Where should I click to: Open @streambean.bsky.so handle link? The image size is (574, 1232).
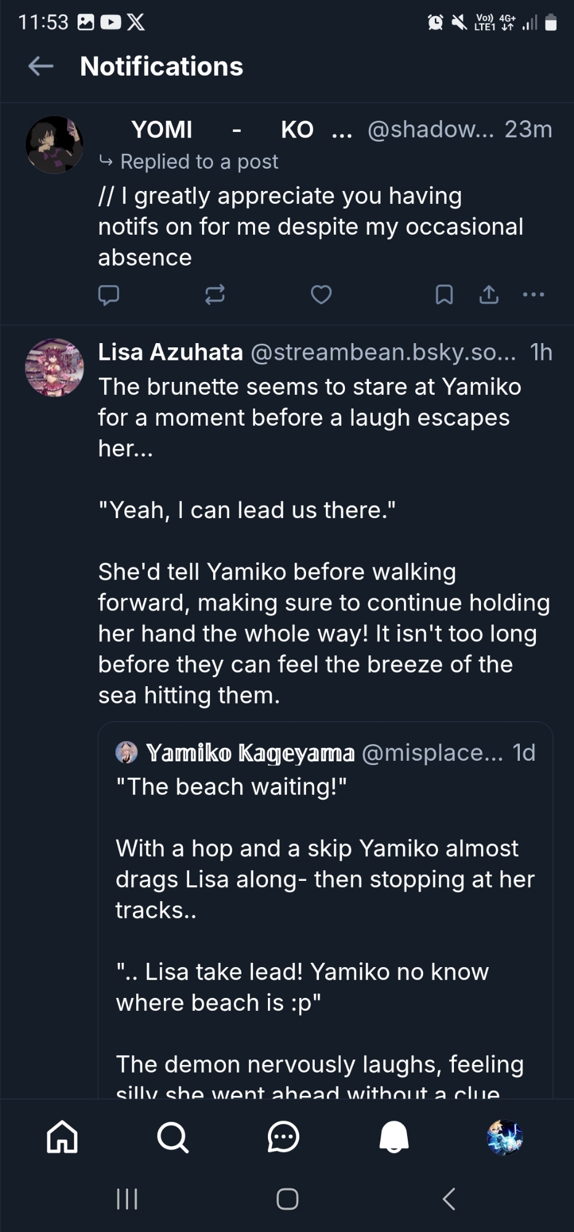[383, 352]
